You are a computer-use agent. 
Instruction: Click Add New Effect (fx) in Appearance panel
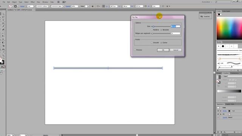[225, 132]
